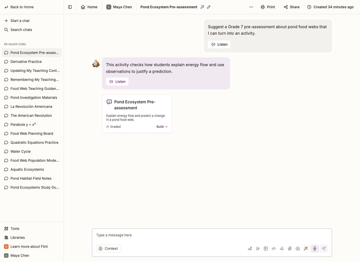This screenshot has height=262, width=360.
Task: Click the message input field
Action: (212, 235)
